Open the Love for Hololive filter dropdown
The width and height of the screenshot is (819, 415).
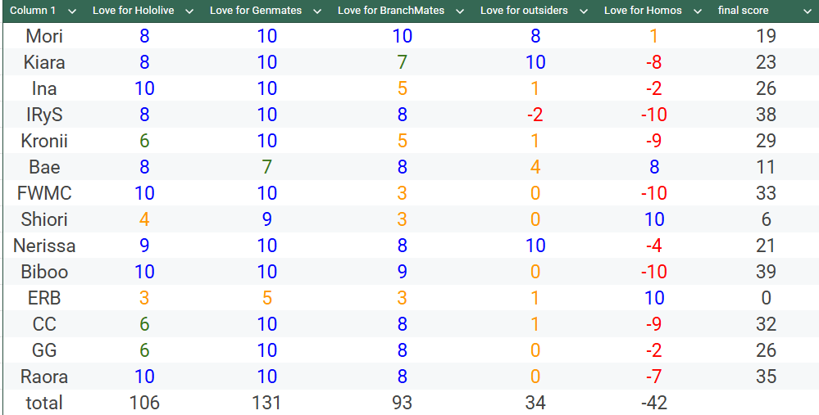pos(189,11)
